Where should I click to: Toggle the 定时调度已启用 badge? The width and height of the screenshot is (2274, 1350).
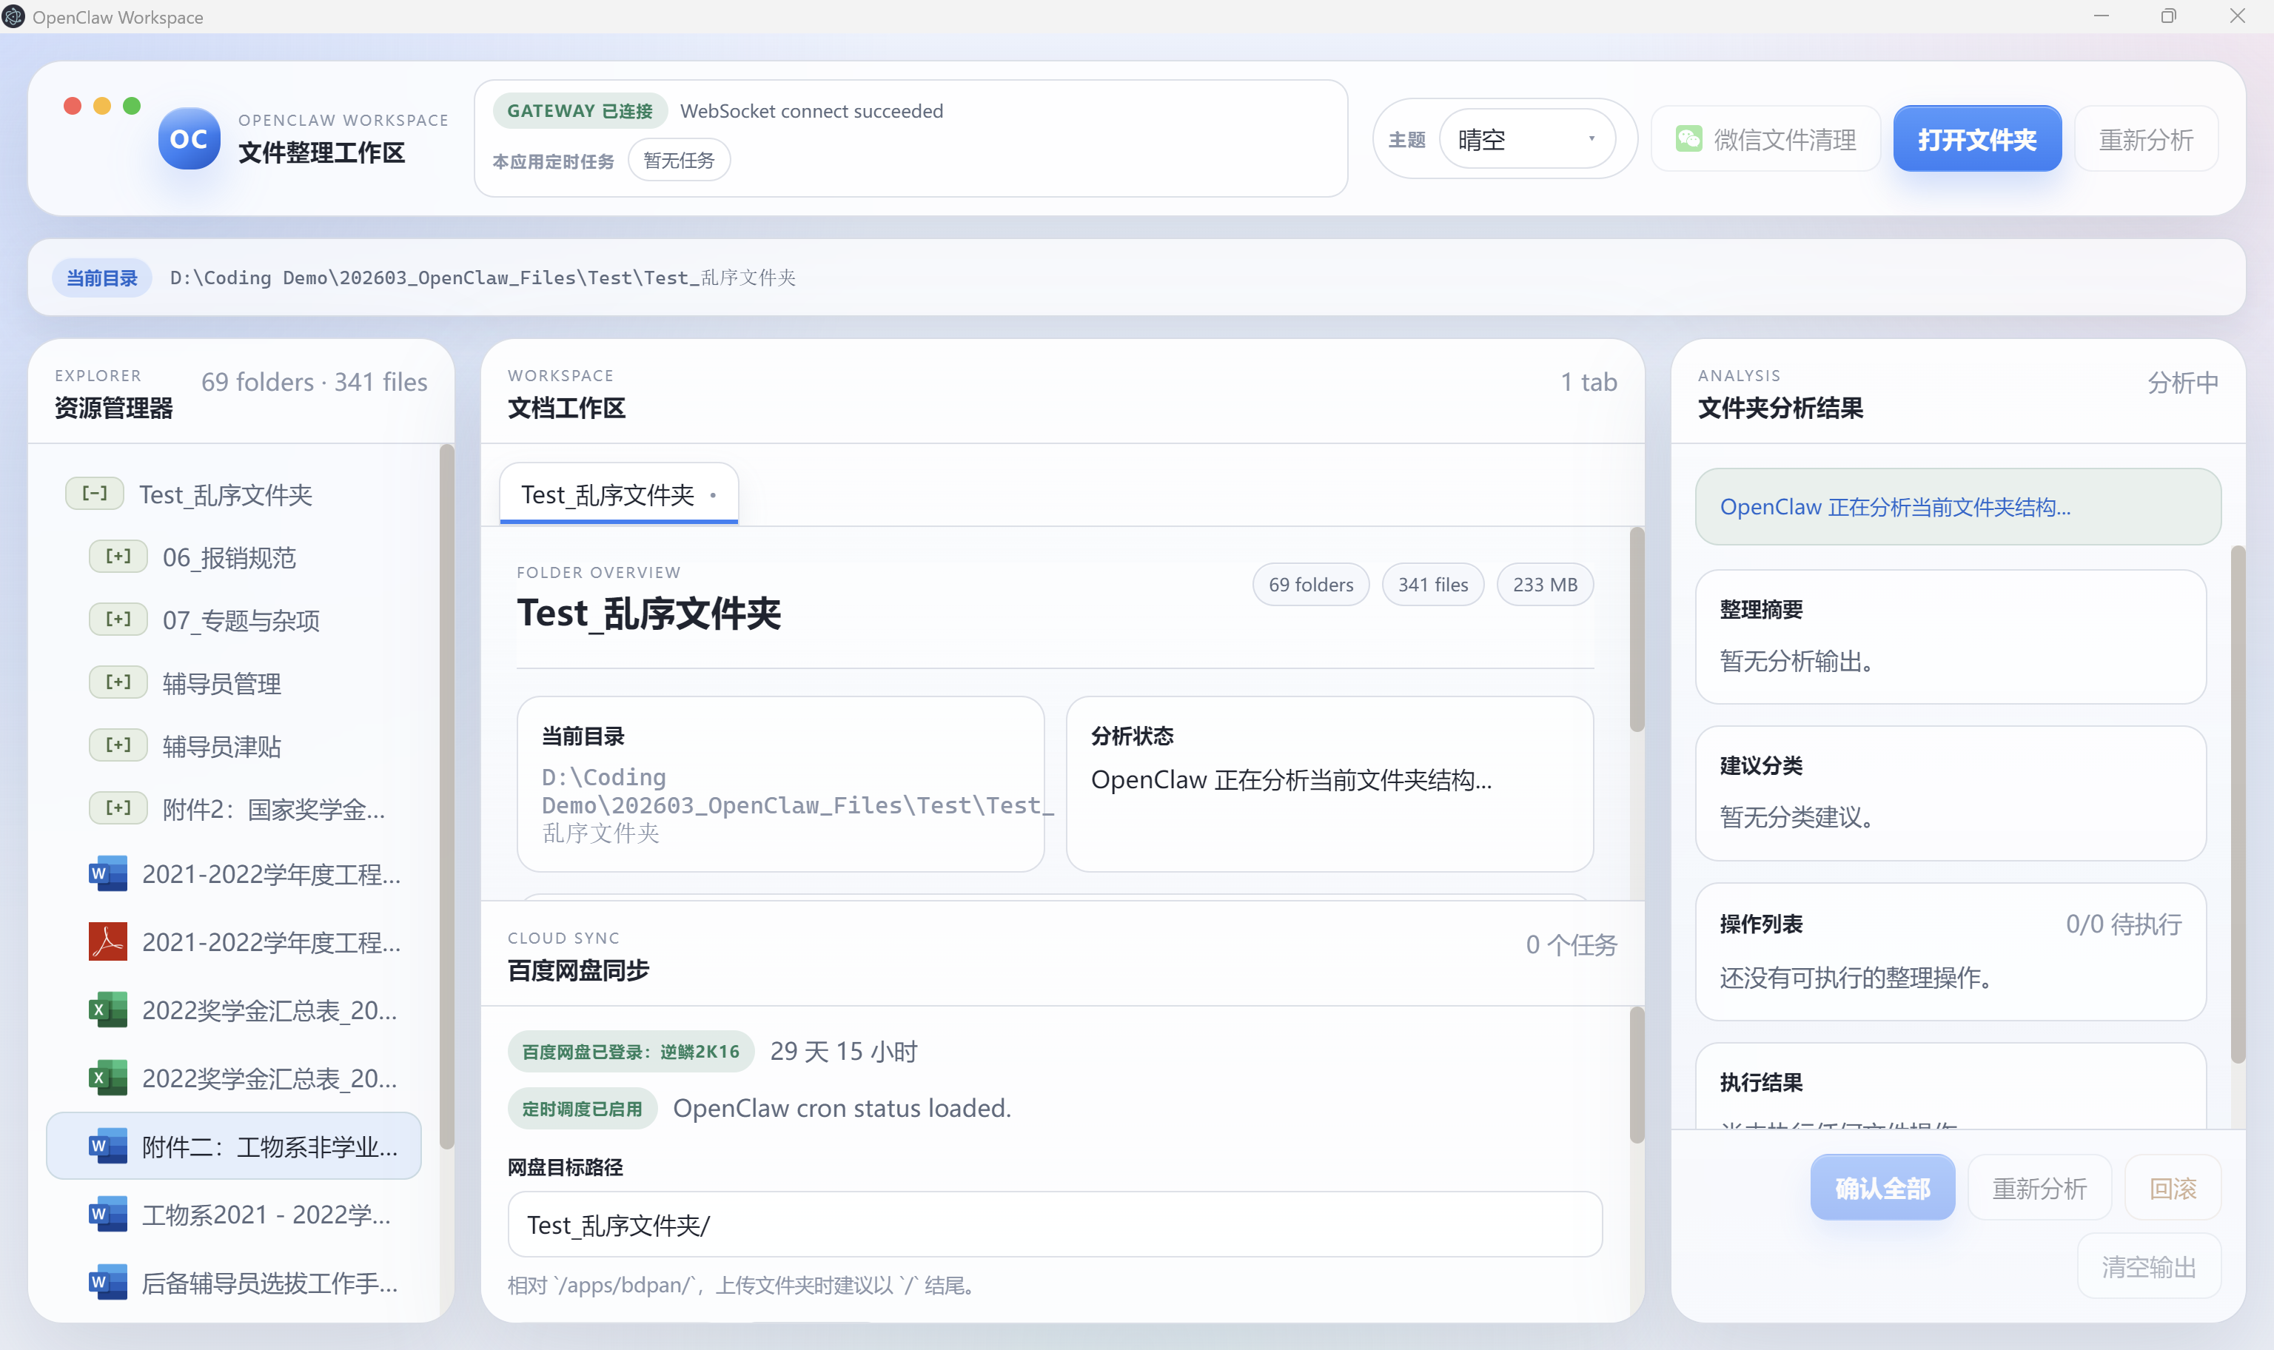click(x=583, y=1108)
